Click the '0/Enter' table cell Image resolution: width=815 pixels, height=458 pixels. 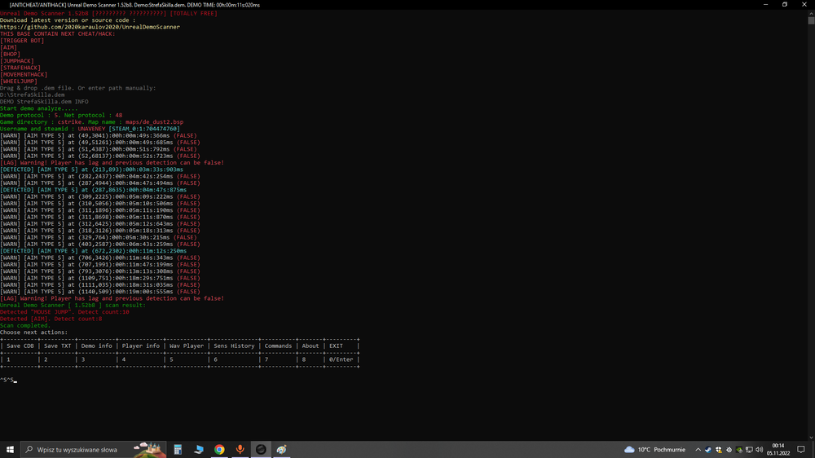341,359
